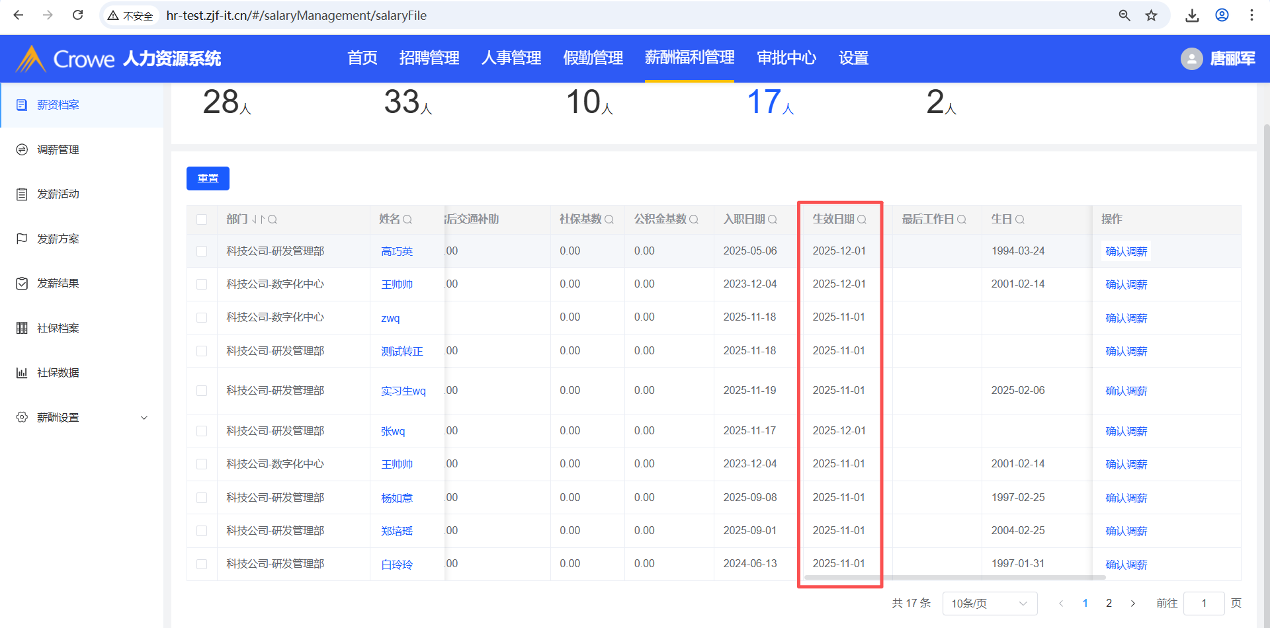
Task: Toggle the select-all checkbox in table header
Action: (x=202, y=219)
